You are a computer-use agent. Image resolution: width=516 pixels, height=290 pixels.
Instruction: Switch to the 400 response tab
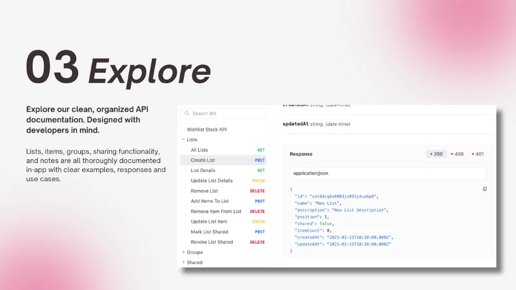[x=457, y=154]
